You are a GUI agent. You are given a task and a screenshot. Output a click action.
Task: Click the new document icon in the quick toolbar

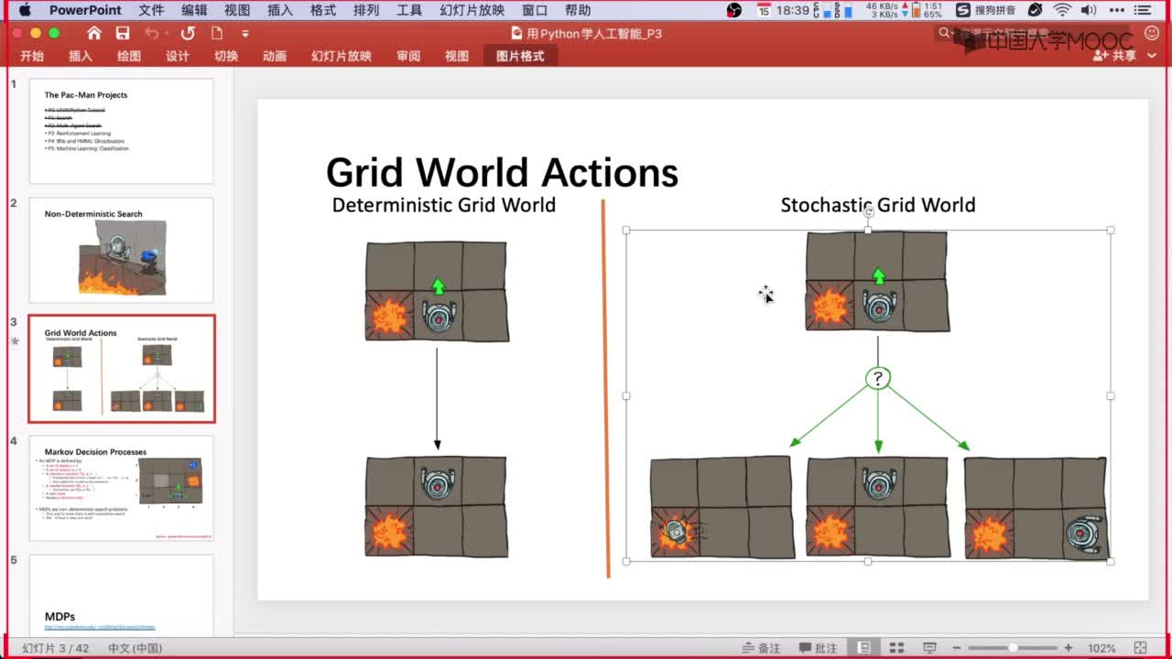coord(217,33)
